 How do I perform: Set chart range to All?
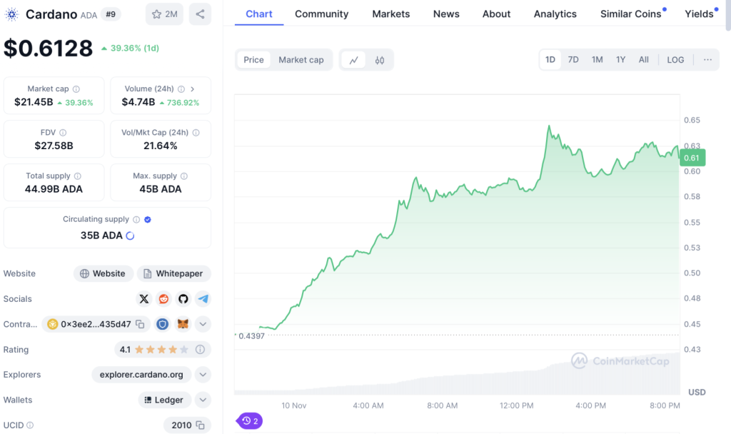coord(644,60)
